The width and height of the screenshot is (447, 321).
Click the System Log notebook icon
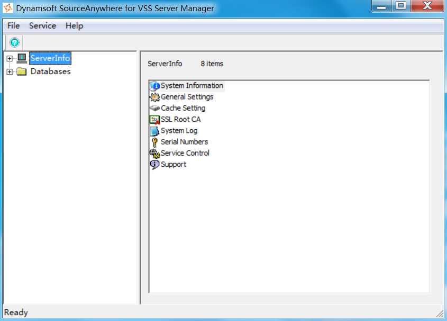[x=155, y=131]
